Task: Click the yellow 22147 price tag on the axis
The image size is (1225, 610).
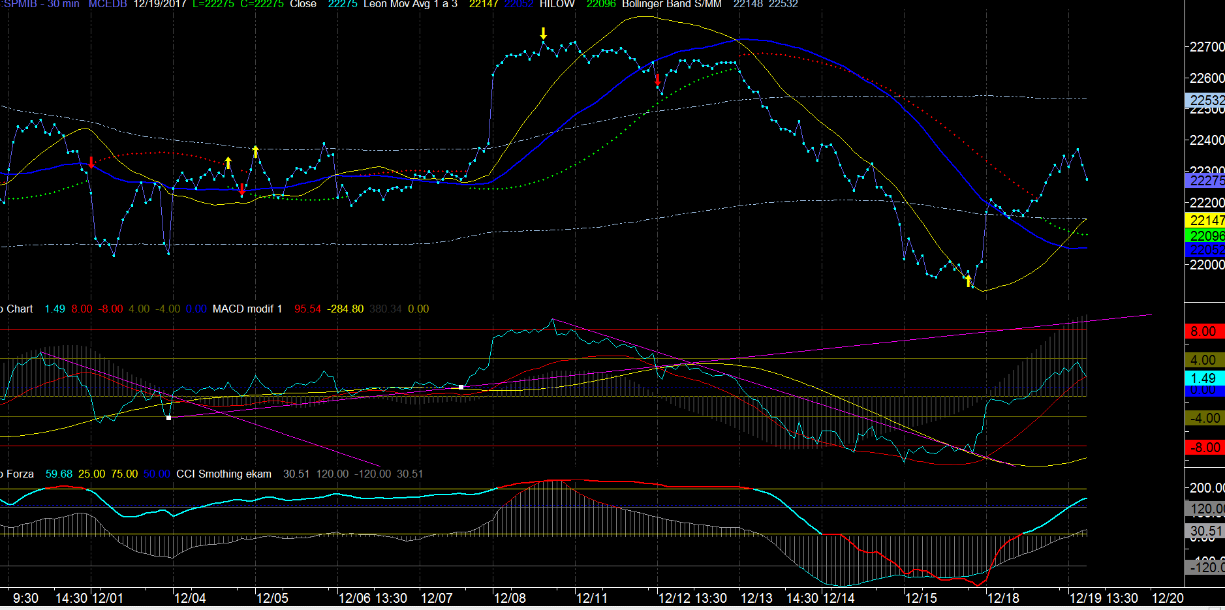Action: (1205, 220)
